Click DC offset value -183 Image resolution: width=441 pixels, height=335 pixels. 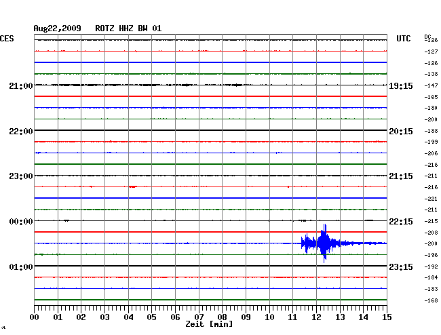[431, 289]
